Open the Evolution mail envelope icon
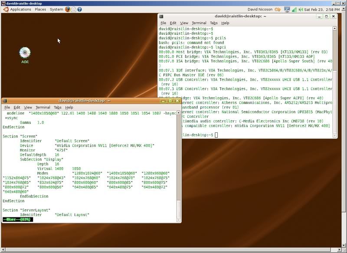347x253 pixels. point(74,9)
